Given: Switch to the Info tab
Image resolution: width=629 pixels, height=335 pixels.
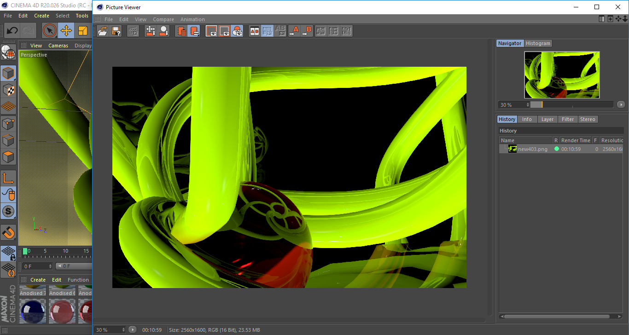Looking at the screenshot, I should point(527,119).
